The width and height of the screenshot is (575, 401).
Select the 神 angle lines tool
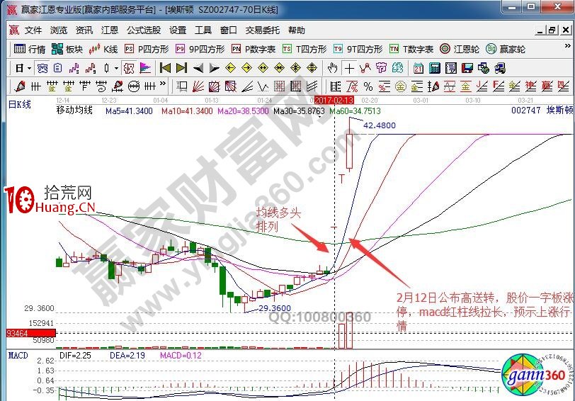tap(530, 86)
